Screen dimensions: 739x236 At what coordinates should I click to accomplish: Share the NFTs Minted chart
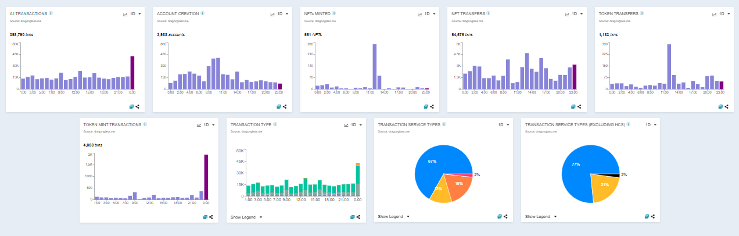pyautogui.click(x=432, y=106)
